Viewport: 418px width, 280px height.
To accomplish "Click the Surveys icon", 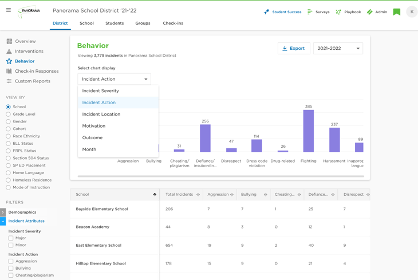I will [310, 11].
